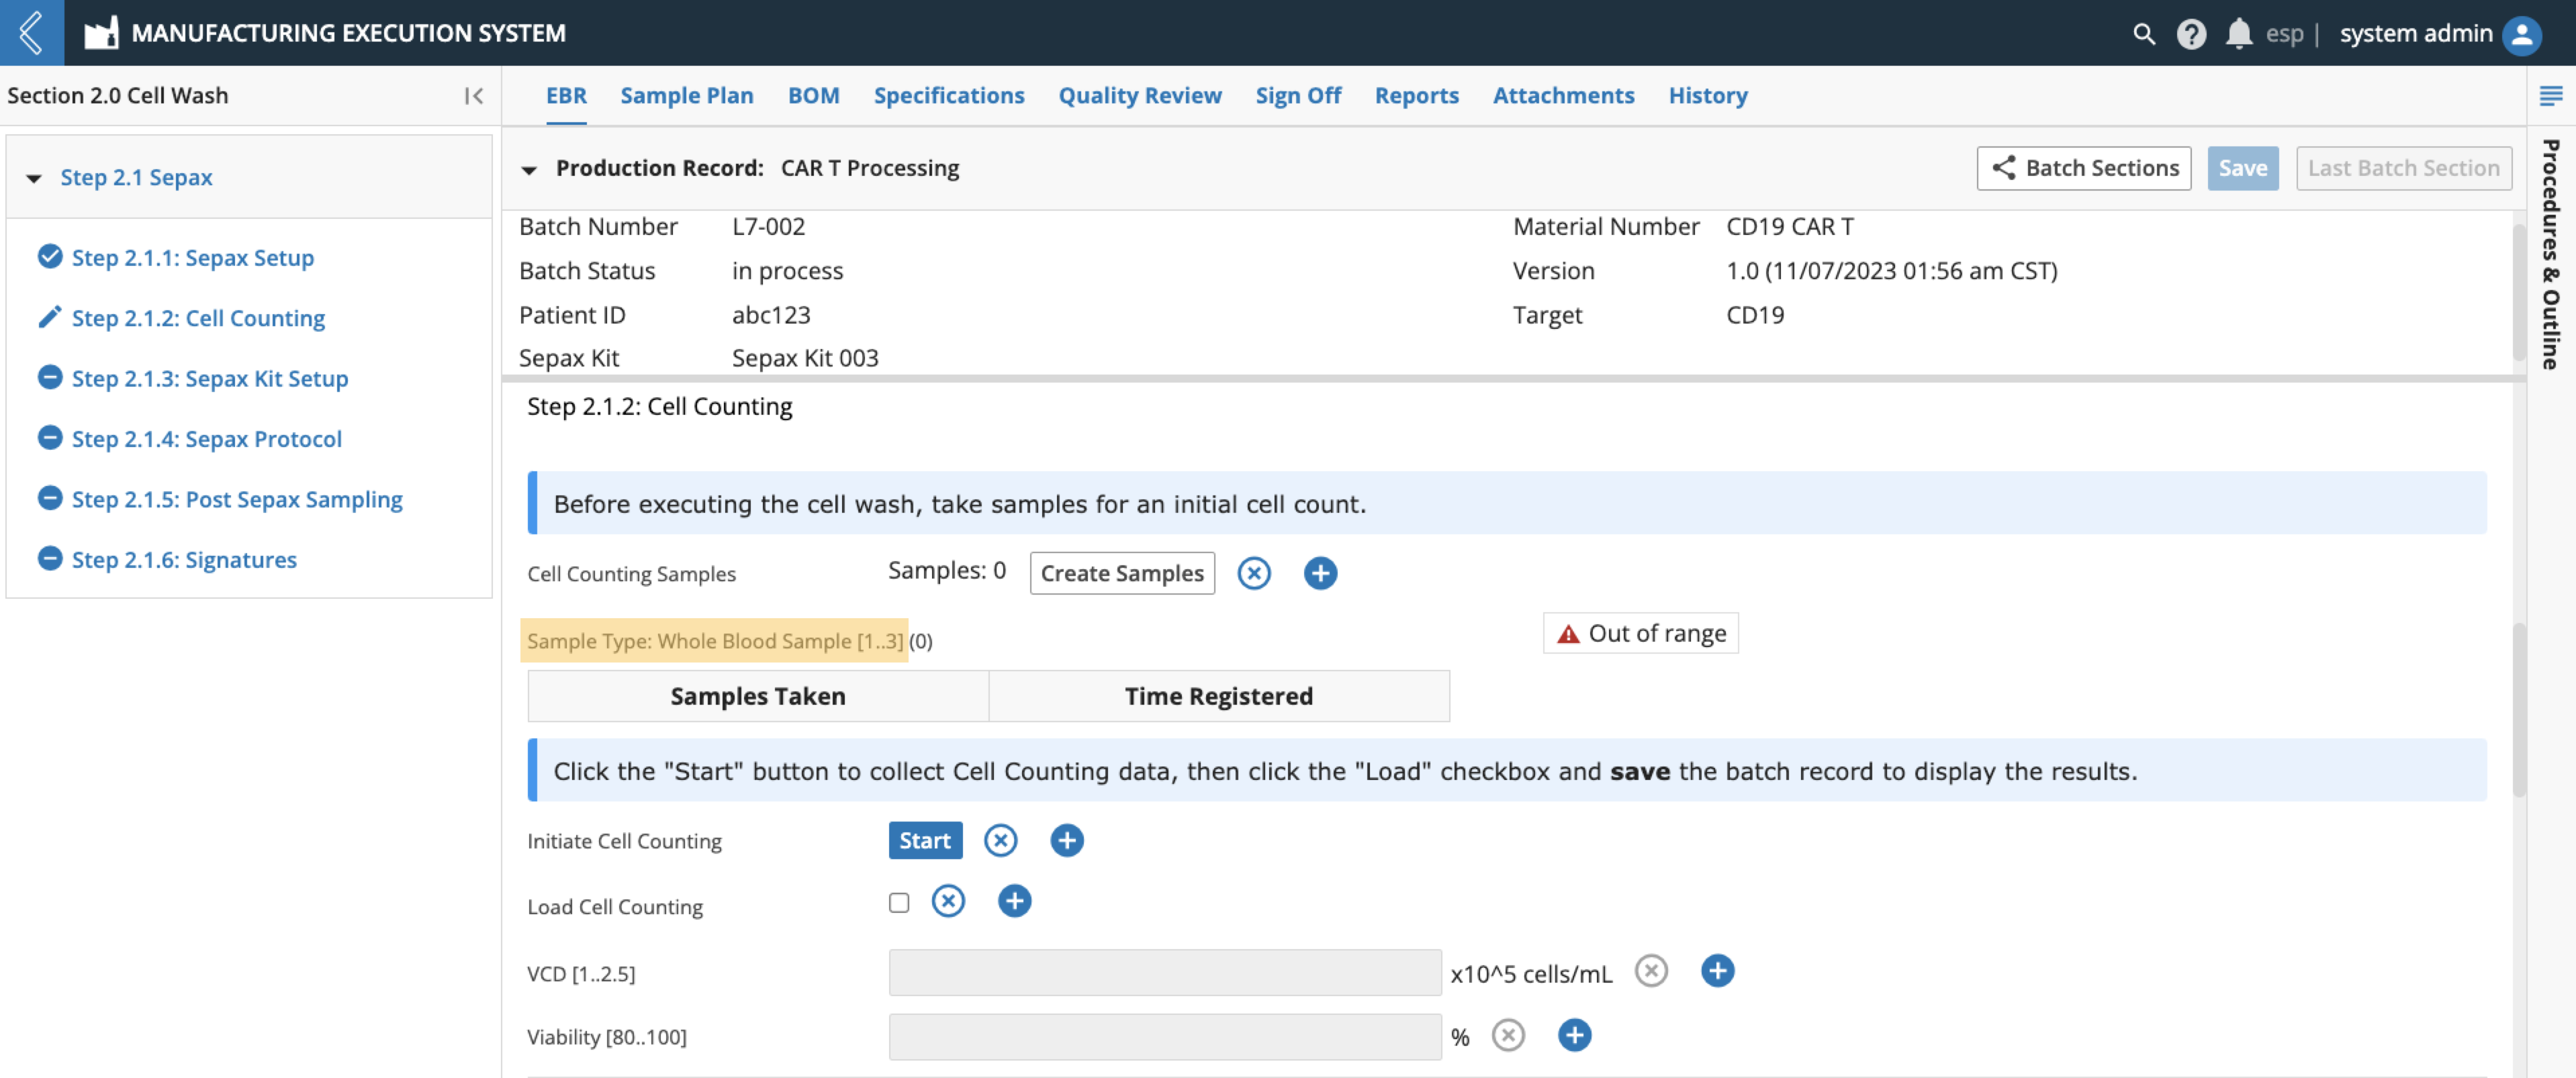
Task: Tick the Load Cell Counting checkbox
Action: pos(899,903)
